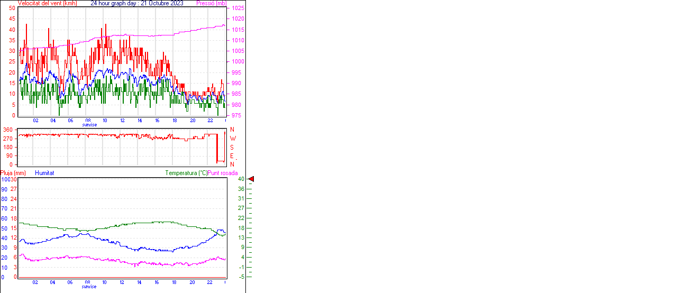Click the 'Pressió (mb)' axis label
677x293 pixels.
(211, 3)
